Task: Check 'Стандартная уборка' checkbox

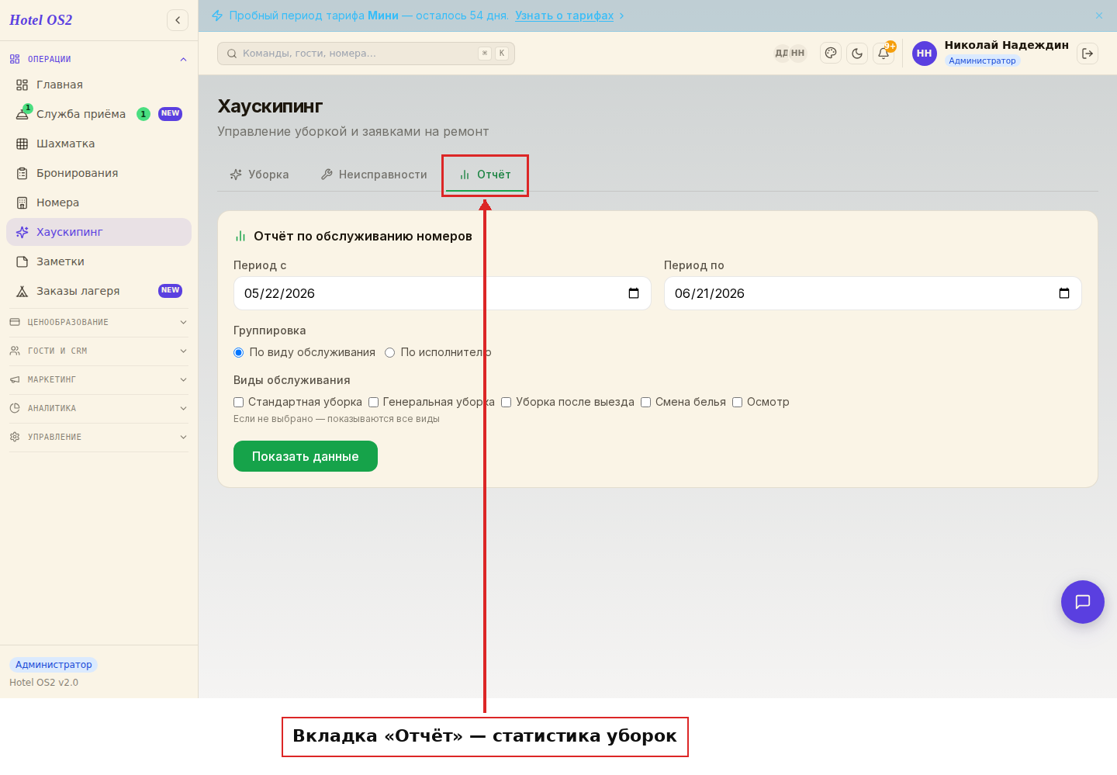Action: (239, 402)
